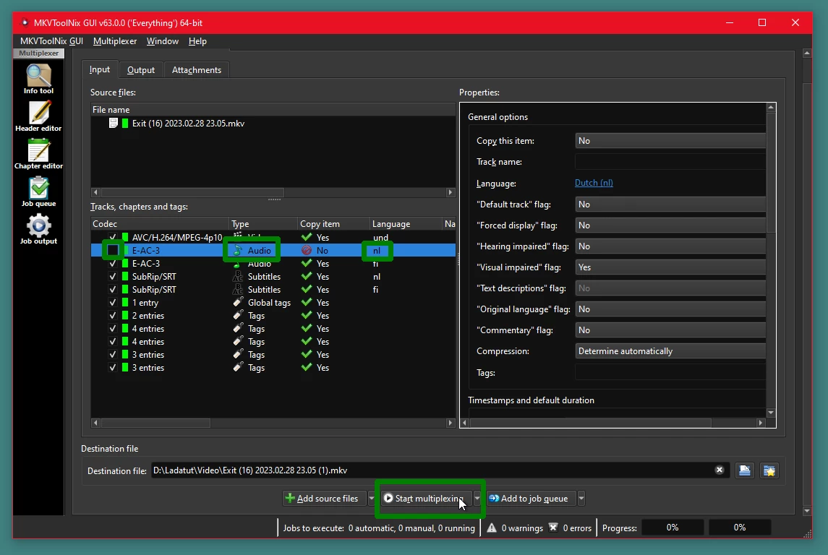Open the Multiplexer menu
828x555 pixels.
pos(115,41)
